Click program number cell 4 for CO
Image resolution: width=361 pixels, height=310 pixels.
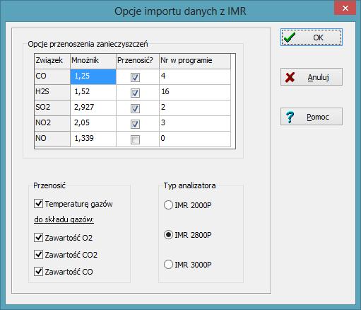tap(195, 76)
